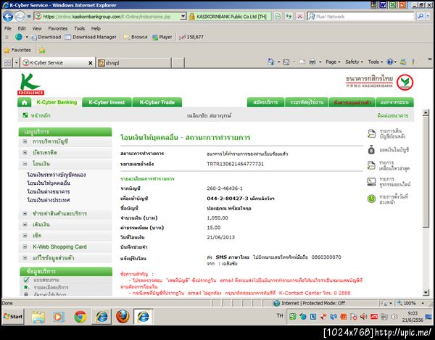Open the zoom level 100% dropdown

(x=423, y=304)
